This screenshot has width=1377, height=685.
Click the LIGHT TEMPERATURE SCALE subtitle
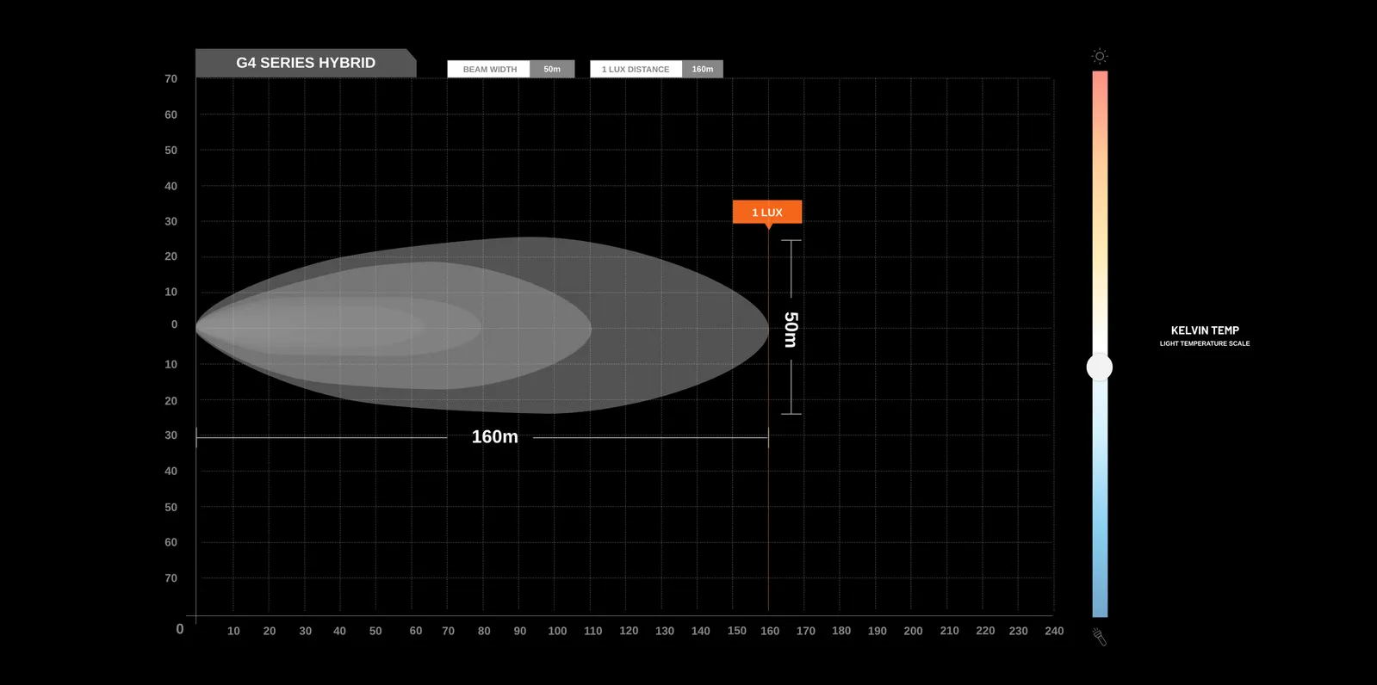[x=1204, y=343]
